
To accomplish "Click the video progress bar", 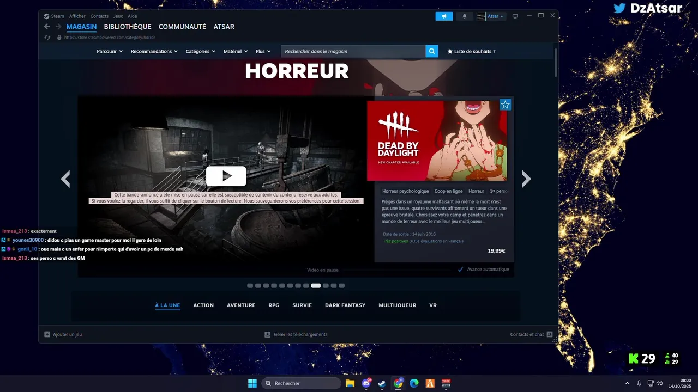I will click(x=396, y=269).
